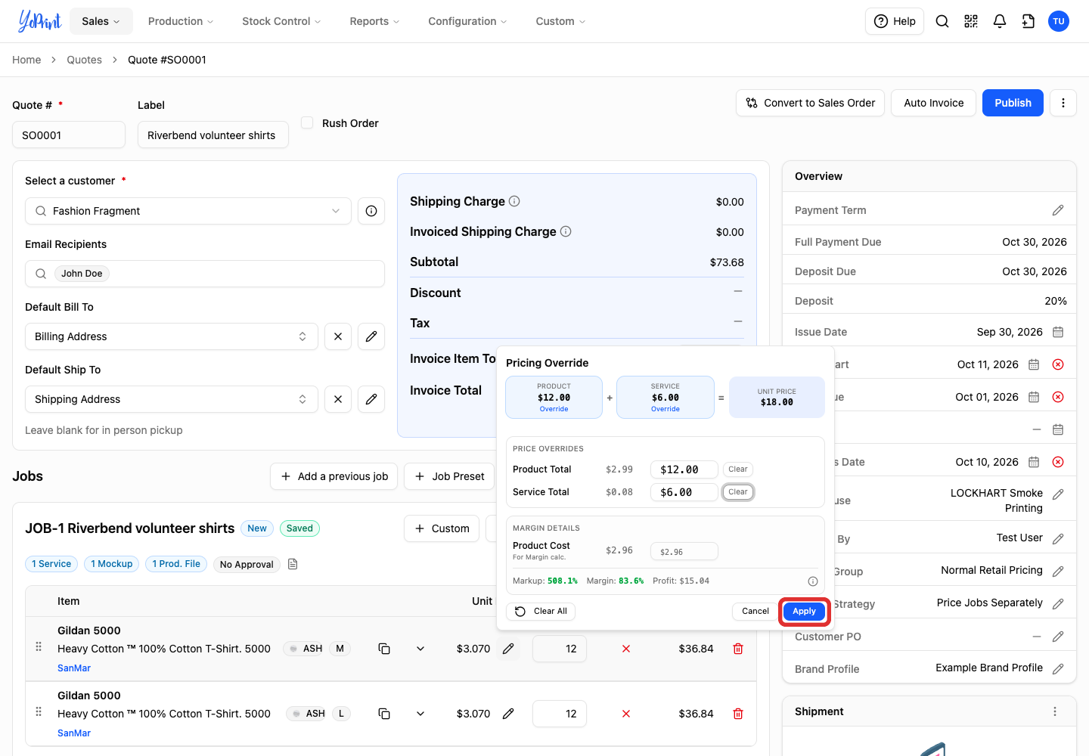
Task: Open the notifications bell
Action: [1000, 21]
